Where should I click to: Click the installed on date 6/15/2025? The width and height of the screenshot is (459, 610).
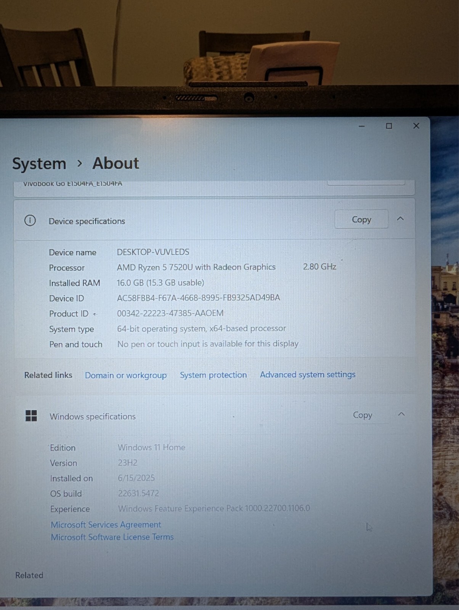tap(136, 478)
